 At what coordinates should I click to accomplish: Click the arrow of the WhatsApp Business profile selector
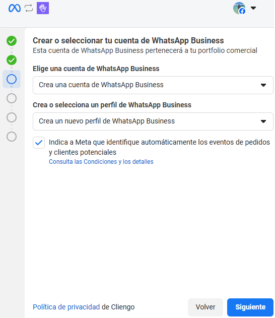263,121
